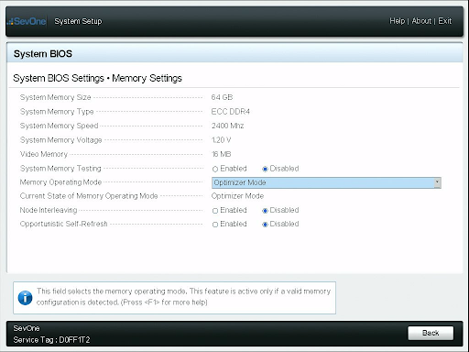The width and height of the screenshot is (469, 352).
Task: Enable Node Interleaving
Action: pyautogui.click(x=215, y=211)
